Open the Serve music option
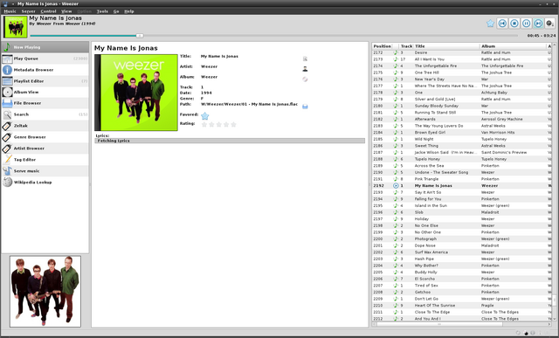 pyautogui.click(x=45, y=171)
